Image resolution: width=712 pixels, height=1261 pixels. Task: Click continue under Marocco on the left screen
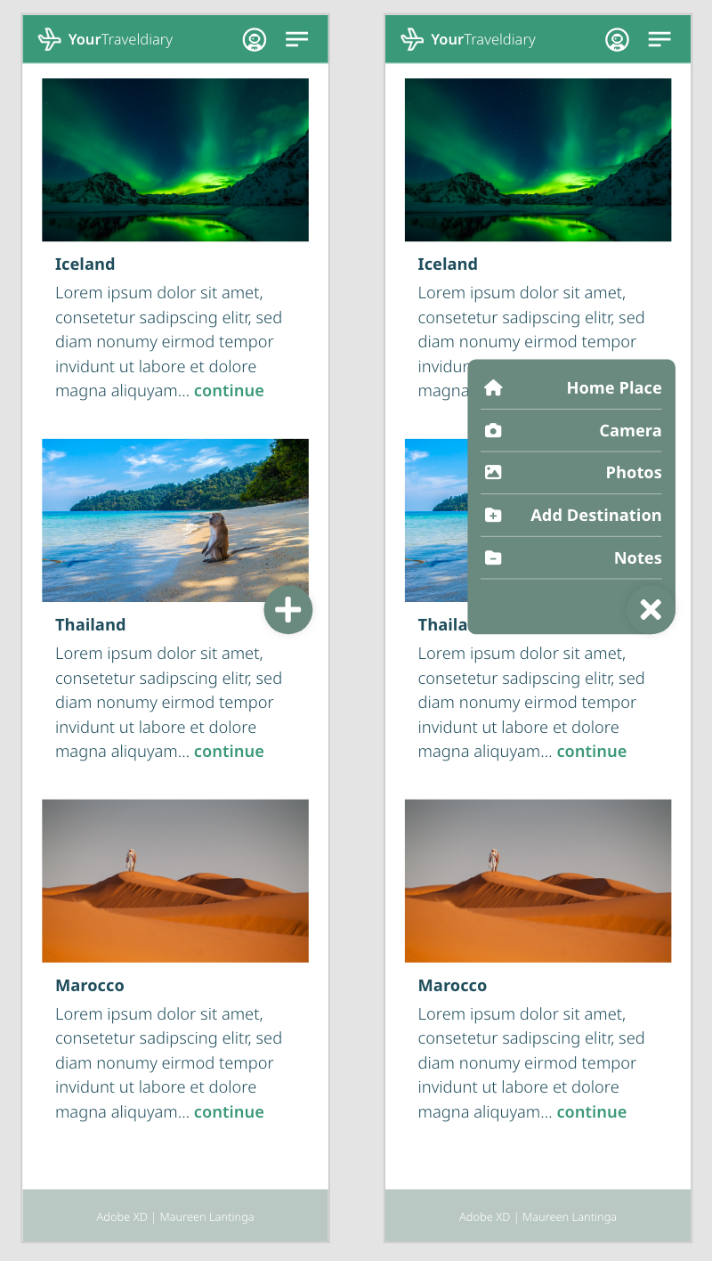(229, 1112)
